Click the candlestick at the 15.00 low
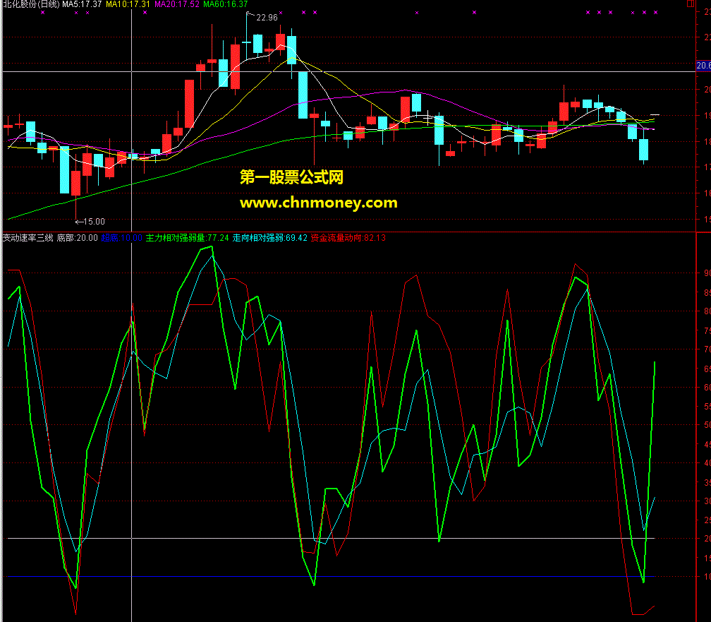711x622 pixels. [75, 184]
